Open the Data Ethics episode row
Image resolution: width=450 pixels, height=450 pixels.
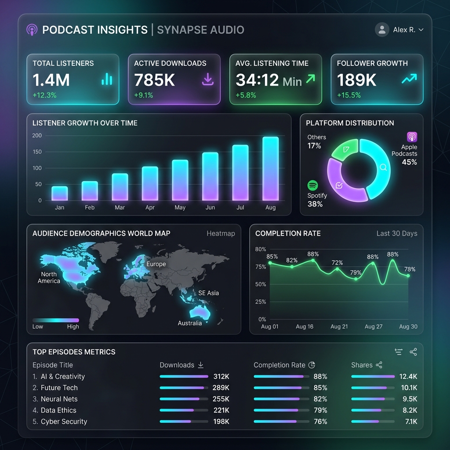tap(225, 410)
